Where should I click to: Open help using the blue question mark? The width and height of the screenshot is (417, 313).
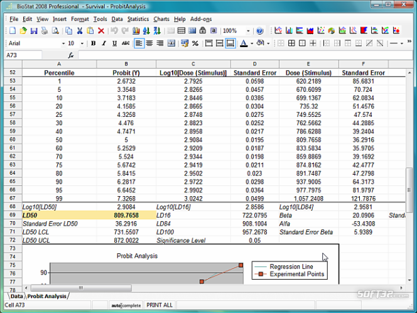pyautogui.click(x=259, y=31)
